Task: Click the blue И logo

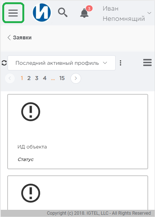Action: coord(42,12)
